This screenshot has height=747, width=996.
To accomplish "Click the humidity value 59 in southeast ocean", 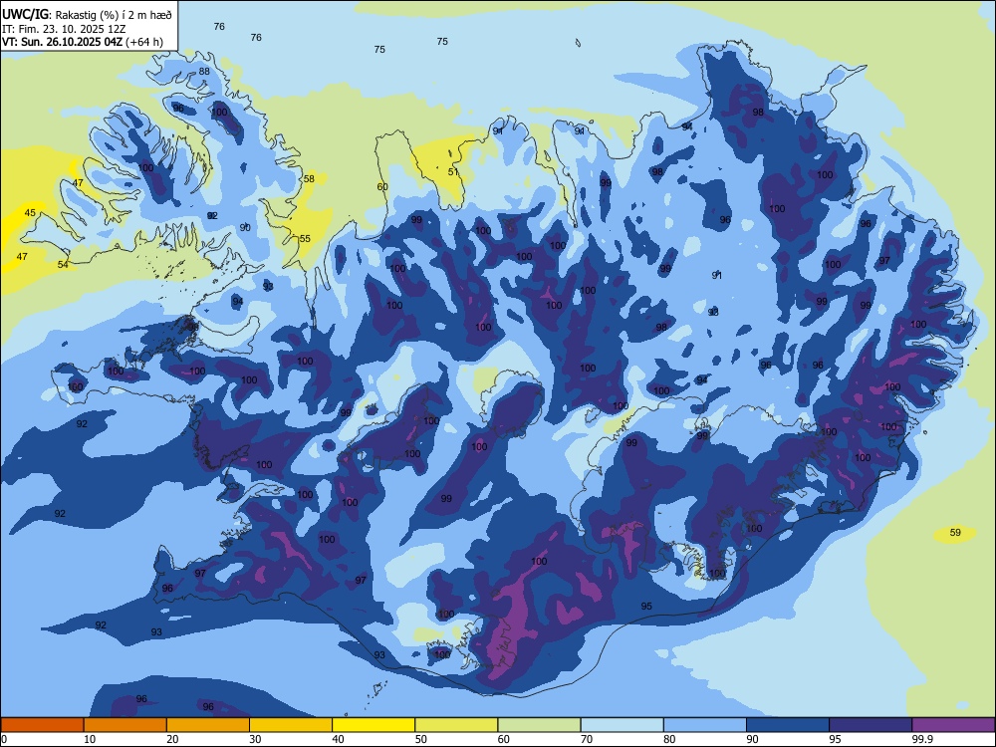I will [x=955, y=532].
